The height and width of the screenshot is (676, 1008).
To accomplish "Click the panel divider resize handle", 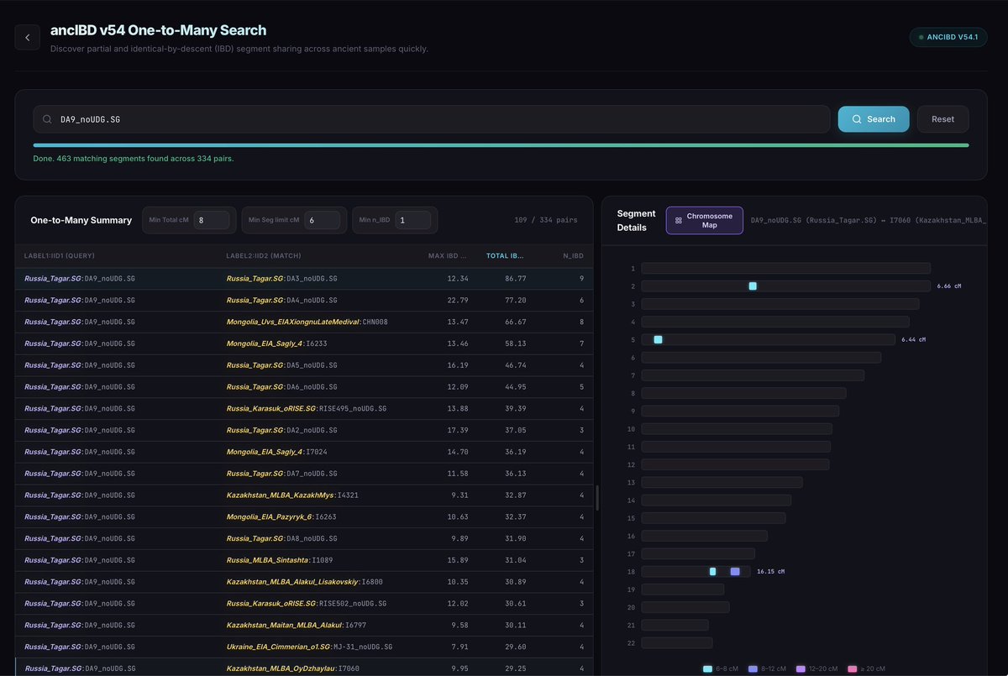I will (597, 497).
